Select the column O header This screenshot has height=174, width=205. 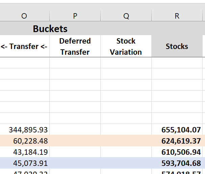pyautogui.click(x=24, y=16)
